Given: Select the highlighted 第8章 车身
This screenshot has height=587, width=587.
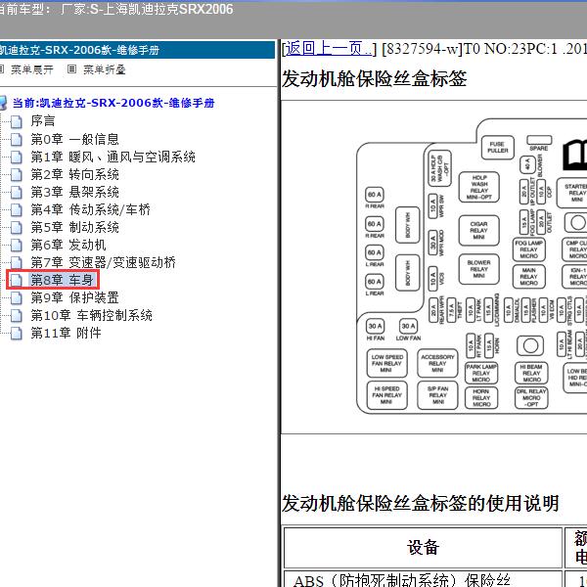Looking at the screenshot, I should coord(63,280).
